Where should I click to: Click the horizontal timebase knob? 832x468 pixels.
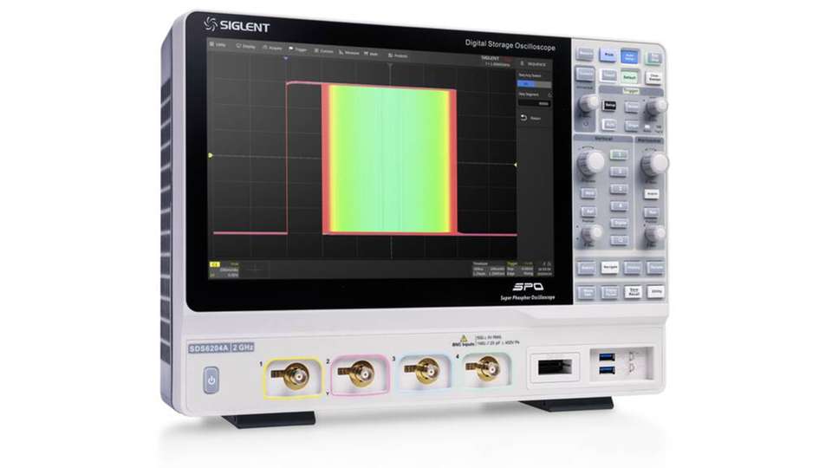(x=654, y=164)
